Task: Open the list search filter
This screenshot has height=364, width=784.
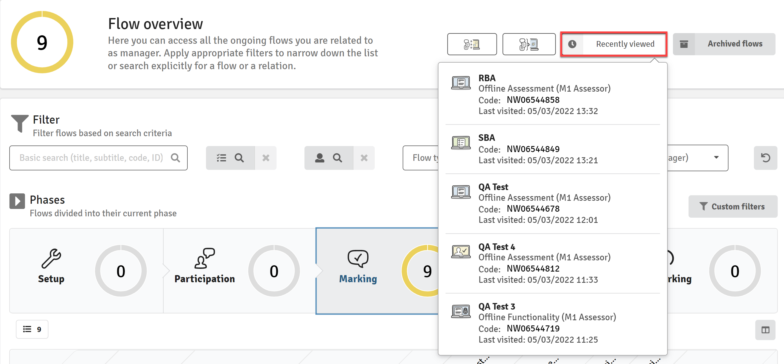Action: tap(230, 158)
